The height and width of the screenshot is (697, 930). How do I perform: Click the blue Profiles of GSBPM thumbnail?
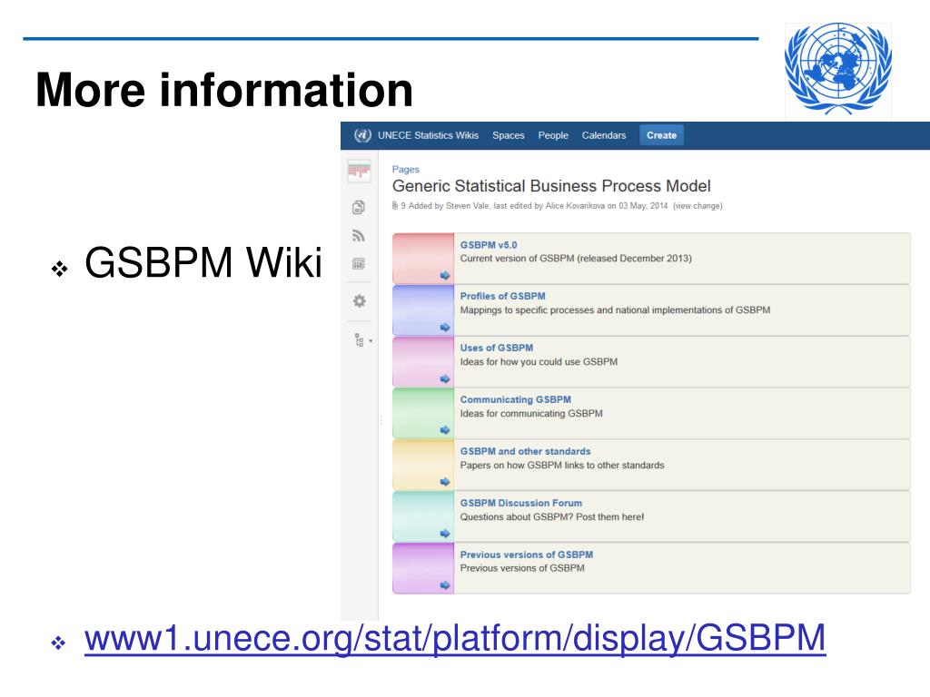coord(423,310)
